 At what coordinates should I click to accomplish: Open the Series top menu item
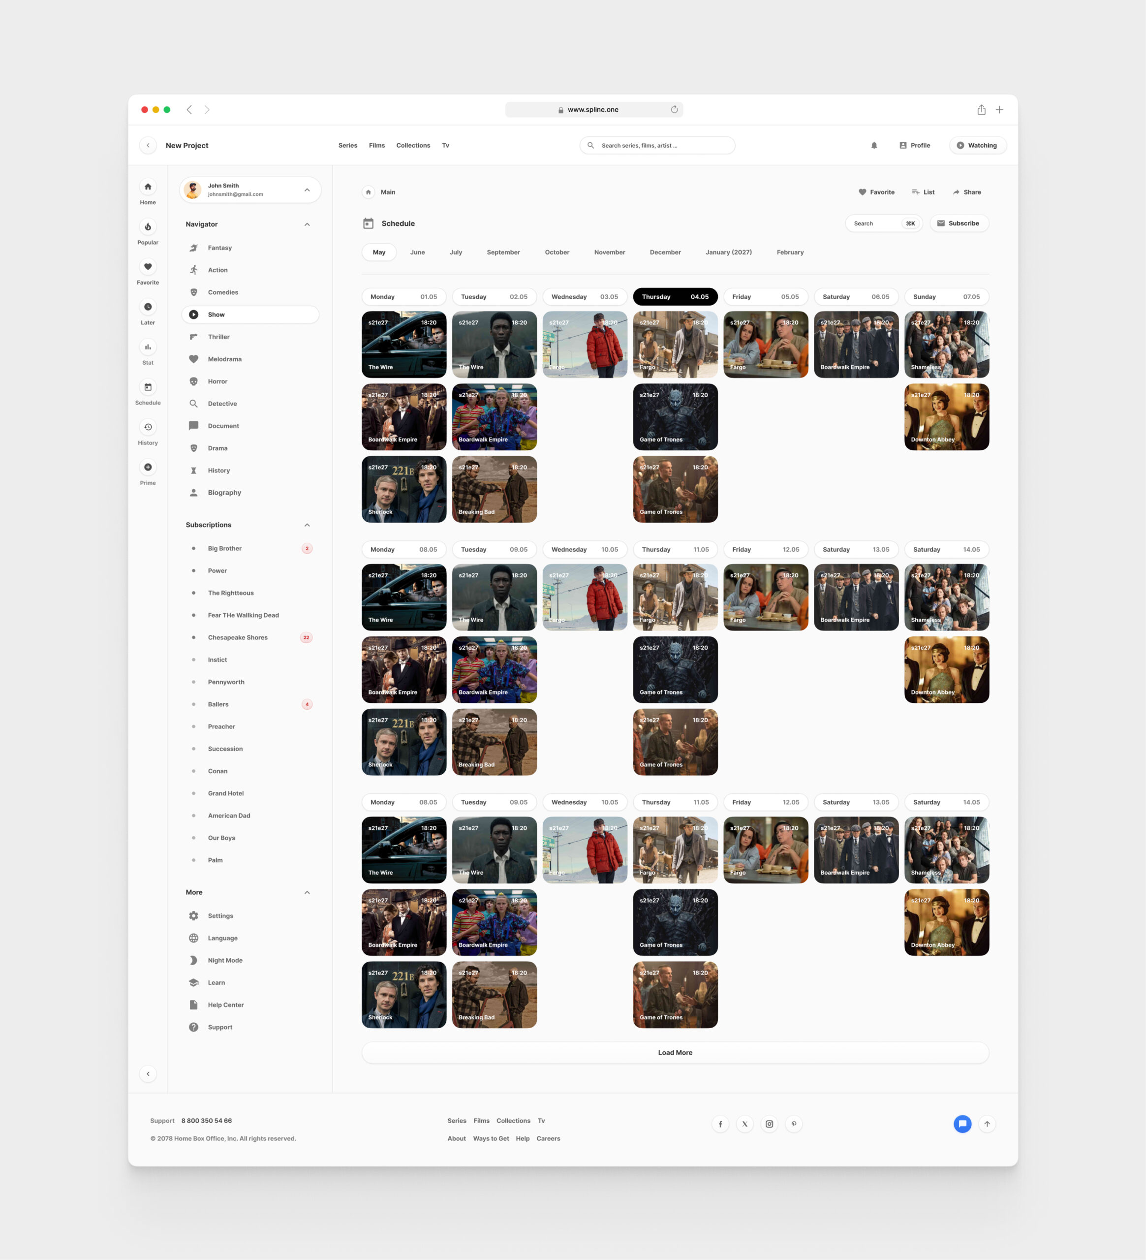tap(347, 145)
